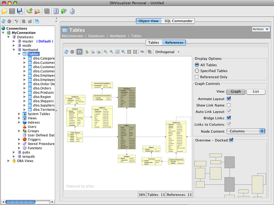Open the Tables sub-tab

point(153,42)
